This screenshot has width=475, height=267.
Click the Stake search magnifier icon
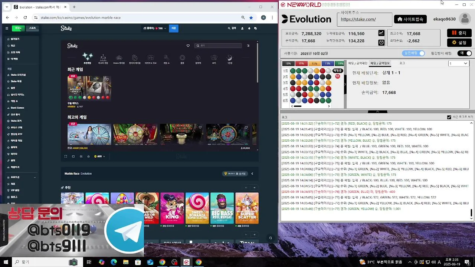[229, 28]
